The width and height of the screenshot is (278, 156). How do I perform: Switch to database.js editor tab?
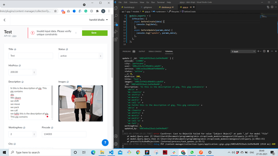tap(166, 7)
